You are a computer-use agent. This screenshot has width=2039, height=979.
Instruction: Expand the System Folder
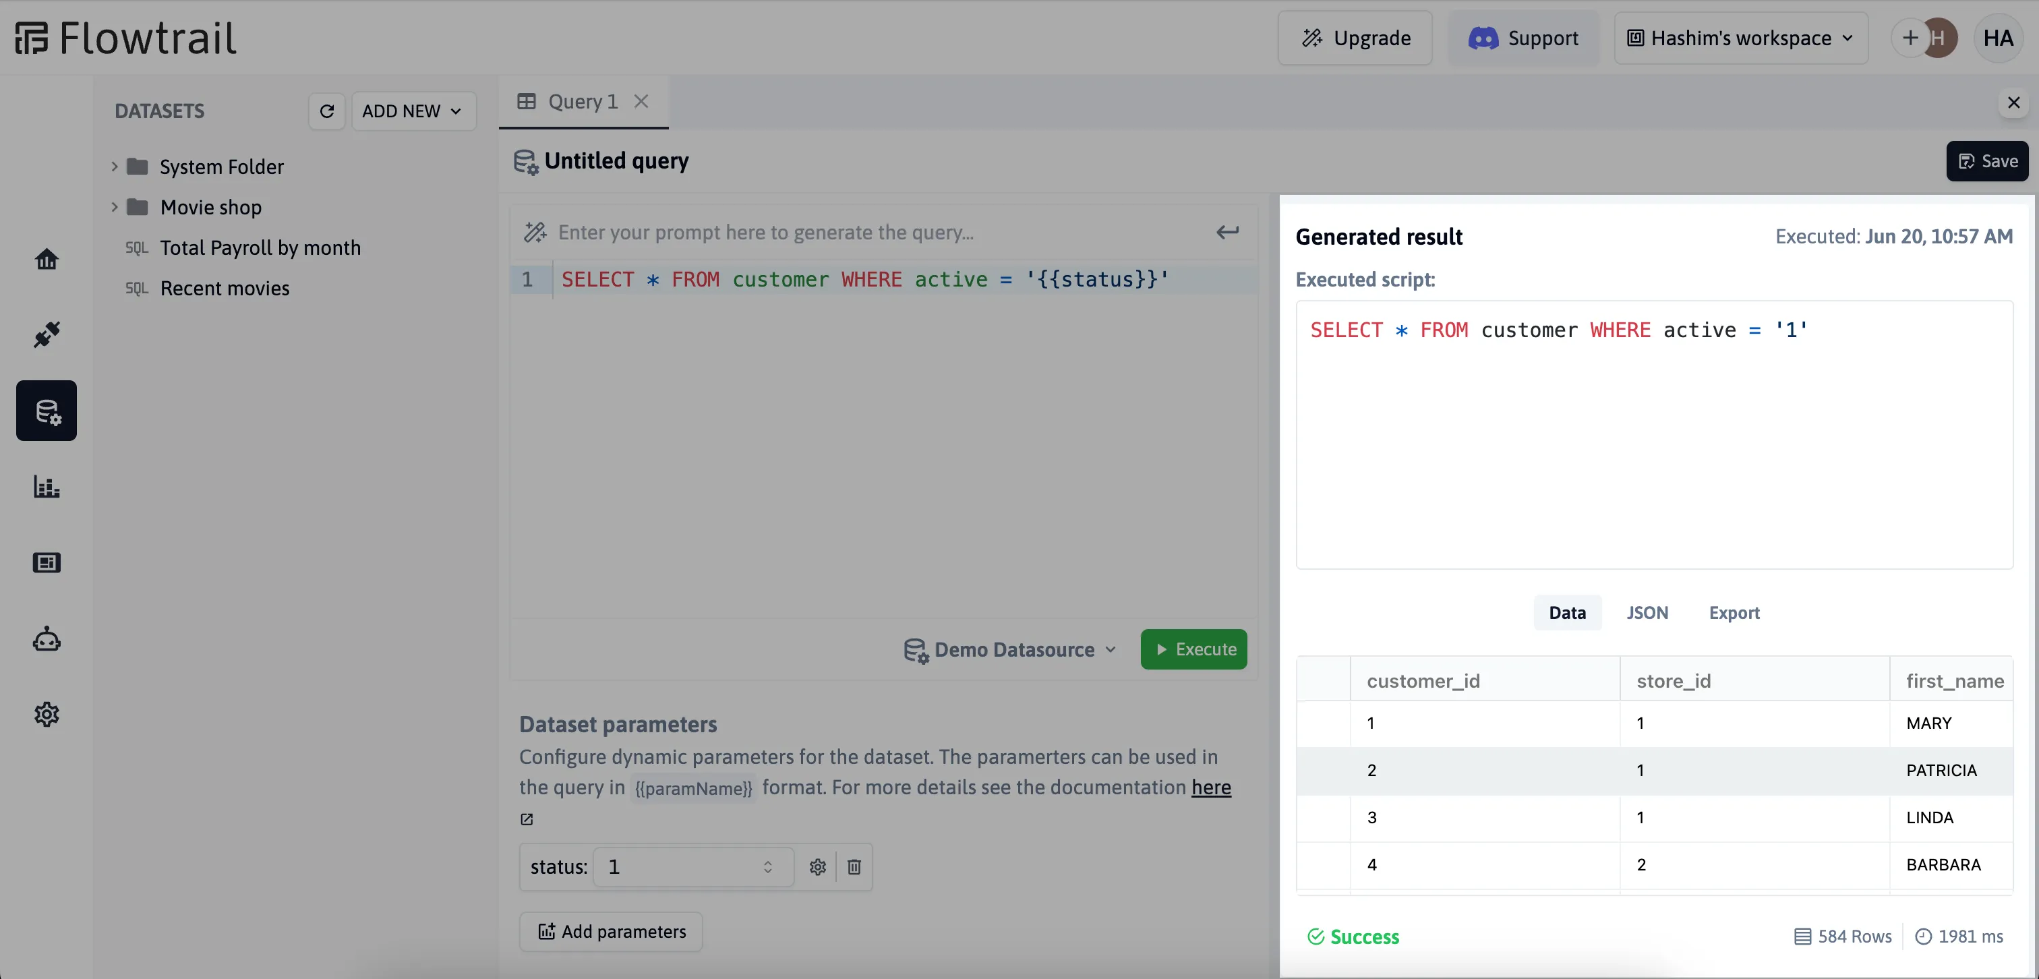click(x=114, y=166)
